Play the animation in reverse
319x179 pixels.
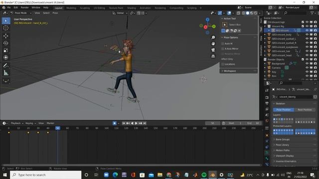(x=132, y=123)
